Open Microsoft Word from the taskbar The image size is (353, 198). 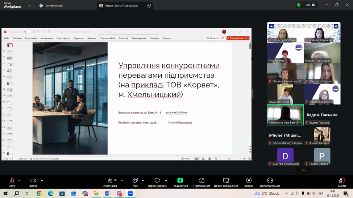[x=108, y=194]
